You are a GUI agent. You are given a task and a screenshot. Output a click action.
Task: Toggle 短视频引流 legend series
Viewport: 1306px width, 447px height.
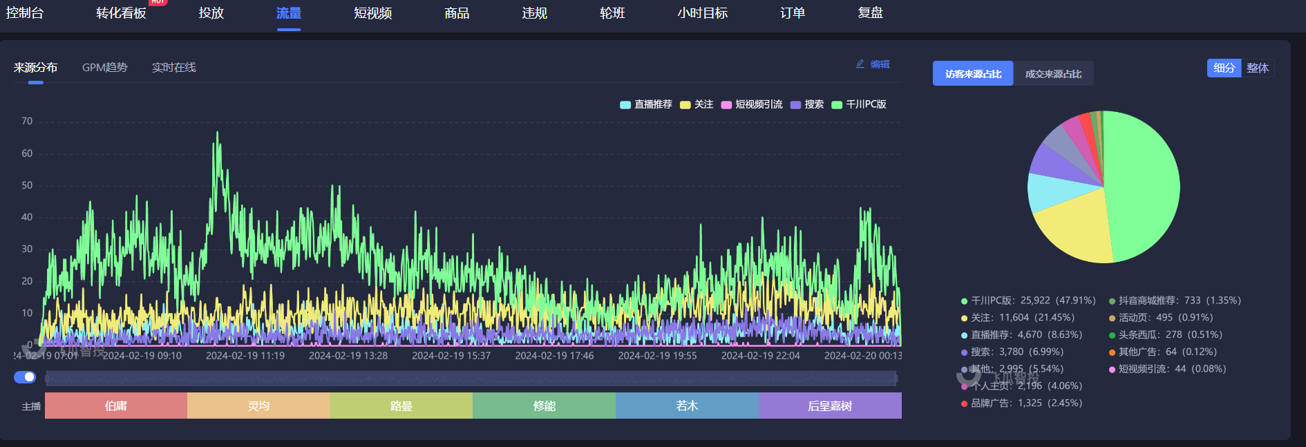point(752,104)
